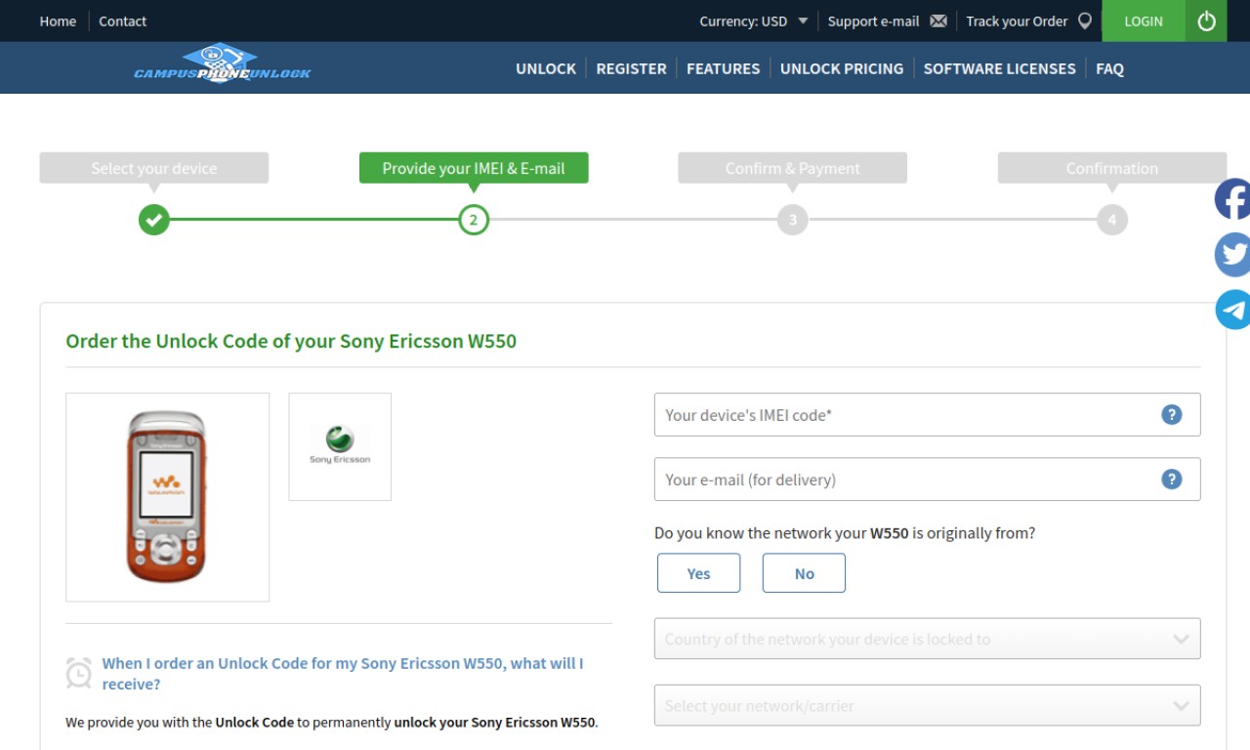
Task: Click the Confirmation step tab
Action: (1111, 168)
